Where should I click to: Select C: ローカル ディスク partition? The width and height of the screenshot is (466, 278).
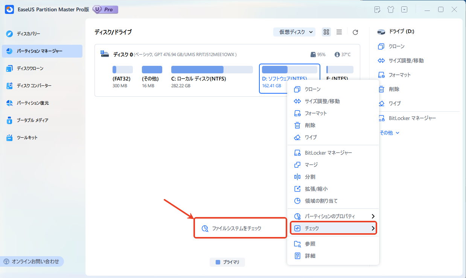pos(212,77)
